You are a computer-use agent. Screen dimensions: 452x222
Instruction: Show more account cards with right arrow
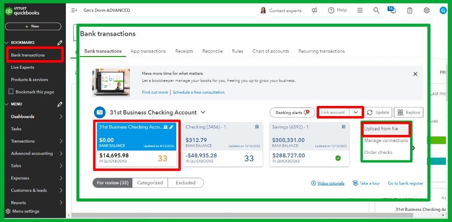tap(414, 148)
